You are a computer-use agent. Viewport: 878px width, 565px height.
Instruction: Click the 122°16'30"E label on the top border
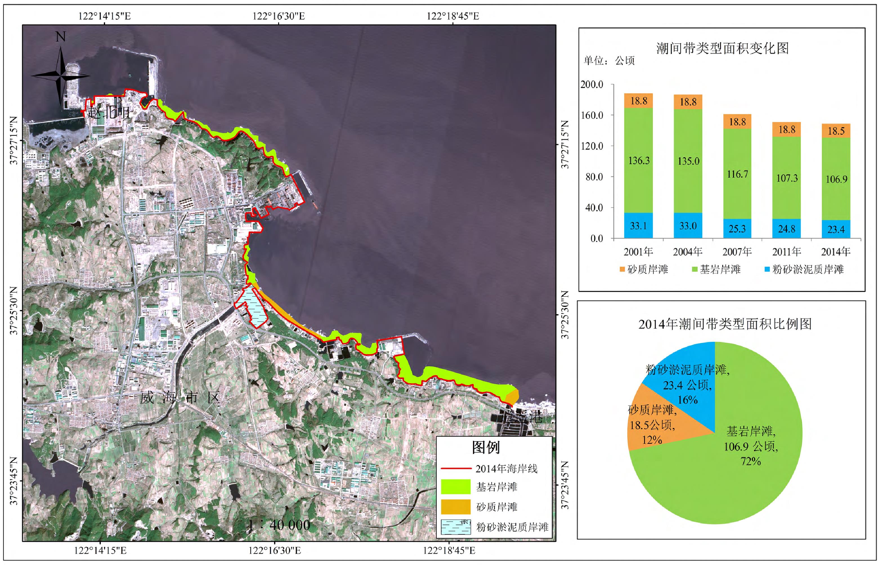(x=279, y=16)
